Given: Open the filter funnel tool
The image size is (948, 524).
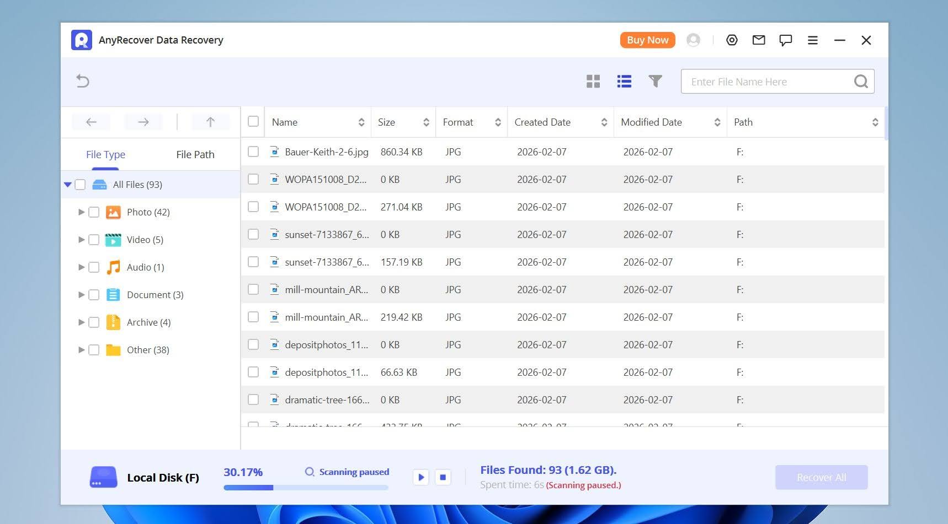Looking at the screenshot, I should click(655, 82).
